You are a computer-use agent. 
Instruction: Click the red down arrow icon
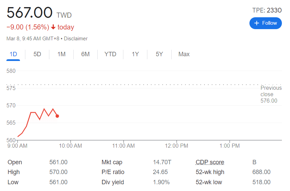tap(53, 27)
